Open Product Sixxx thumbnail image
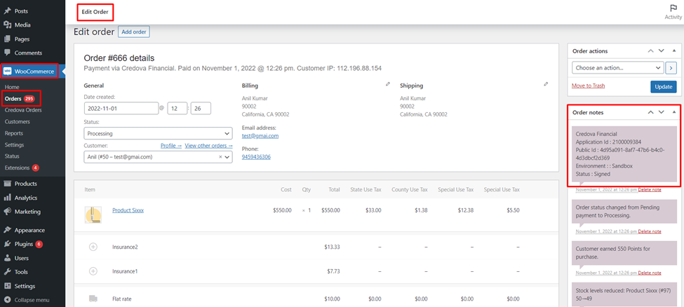Screen dimensions: 684x307 point(93,214)
